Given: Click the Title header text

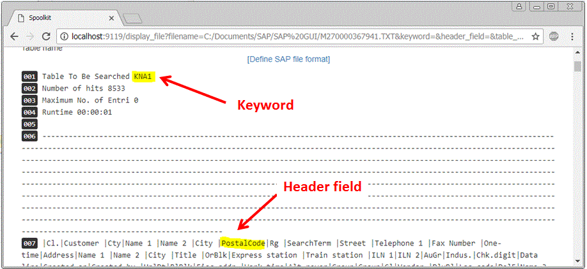Looking at the screenshot, I should [x=185, y=255].
